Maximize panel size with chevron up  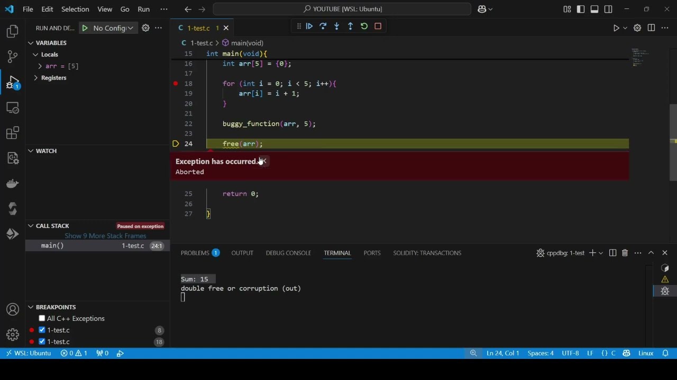click(651, 253)
